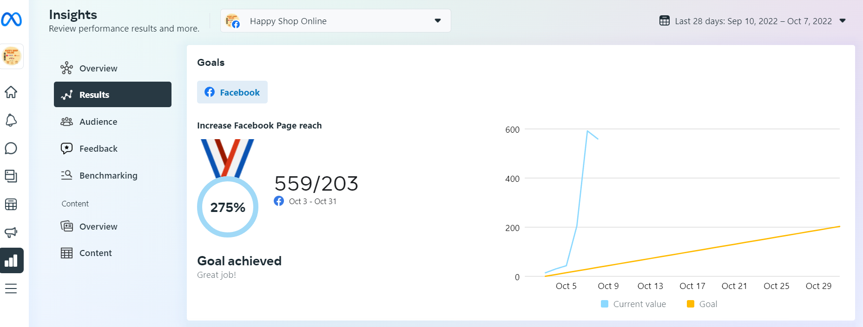Open Notifications bell icon
The width and height of the screenshot is (863, 327).
point(11,121)
